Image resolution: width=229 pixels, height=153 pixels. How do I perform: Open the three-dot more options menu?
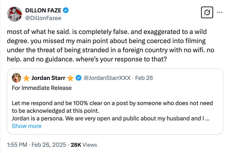220,13
